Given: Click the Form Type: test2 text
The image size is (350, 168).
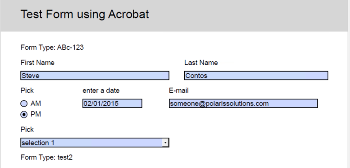Looking at the screenshot, I should (47, 157).
